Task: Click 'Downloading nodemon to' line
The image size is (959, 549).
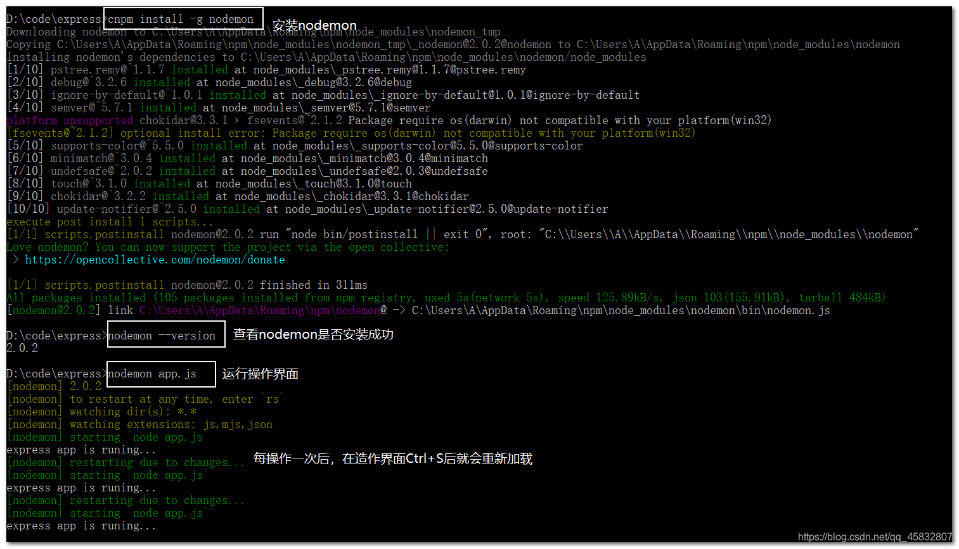Action: click(254, 32)
